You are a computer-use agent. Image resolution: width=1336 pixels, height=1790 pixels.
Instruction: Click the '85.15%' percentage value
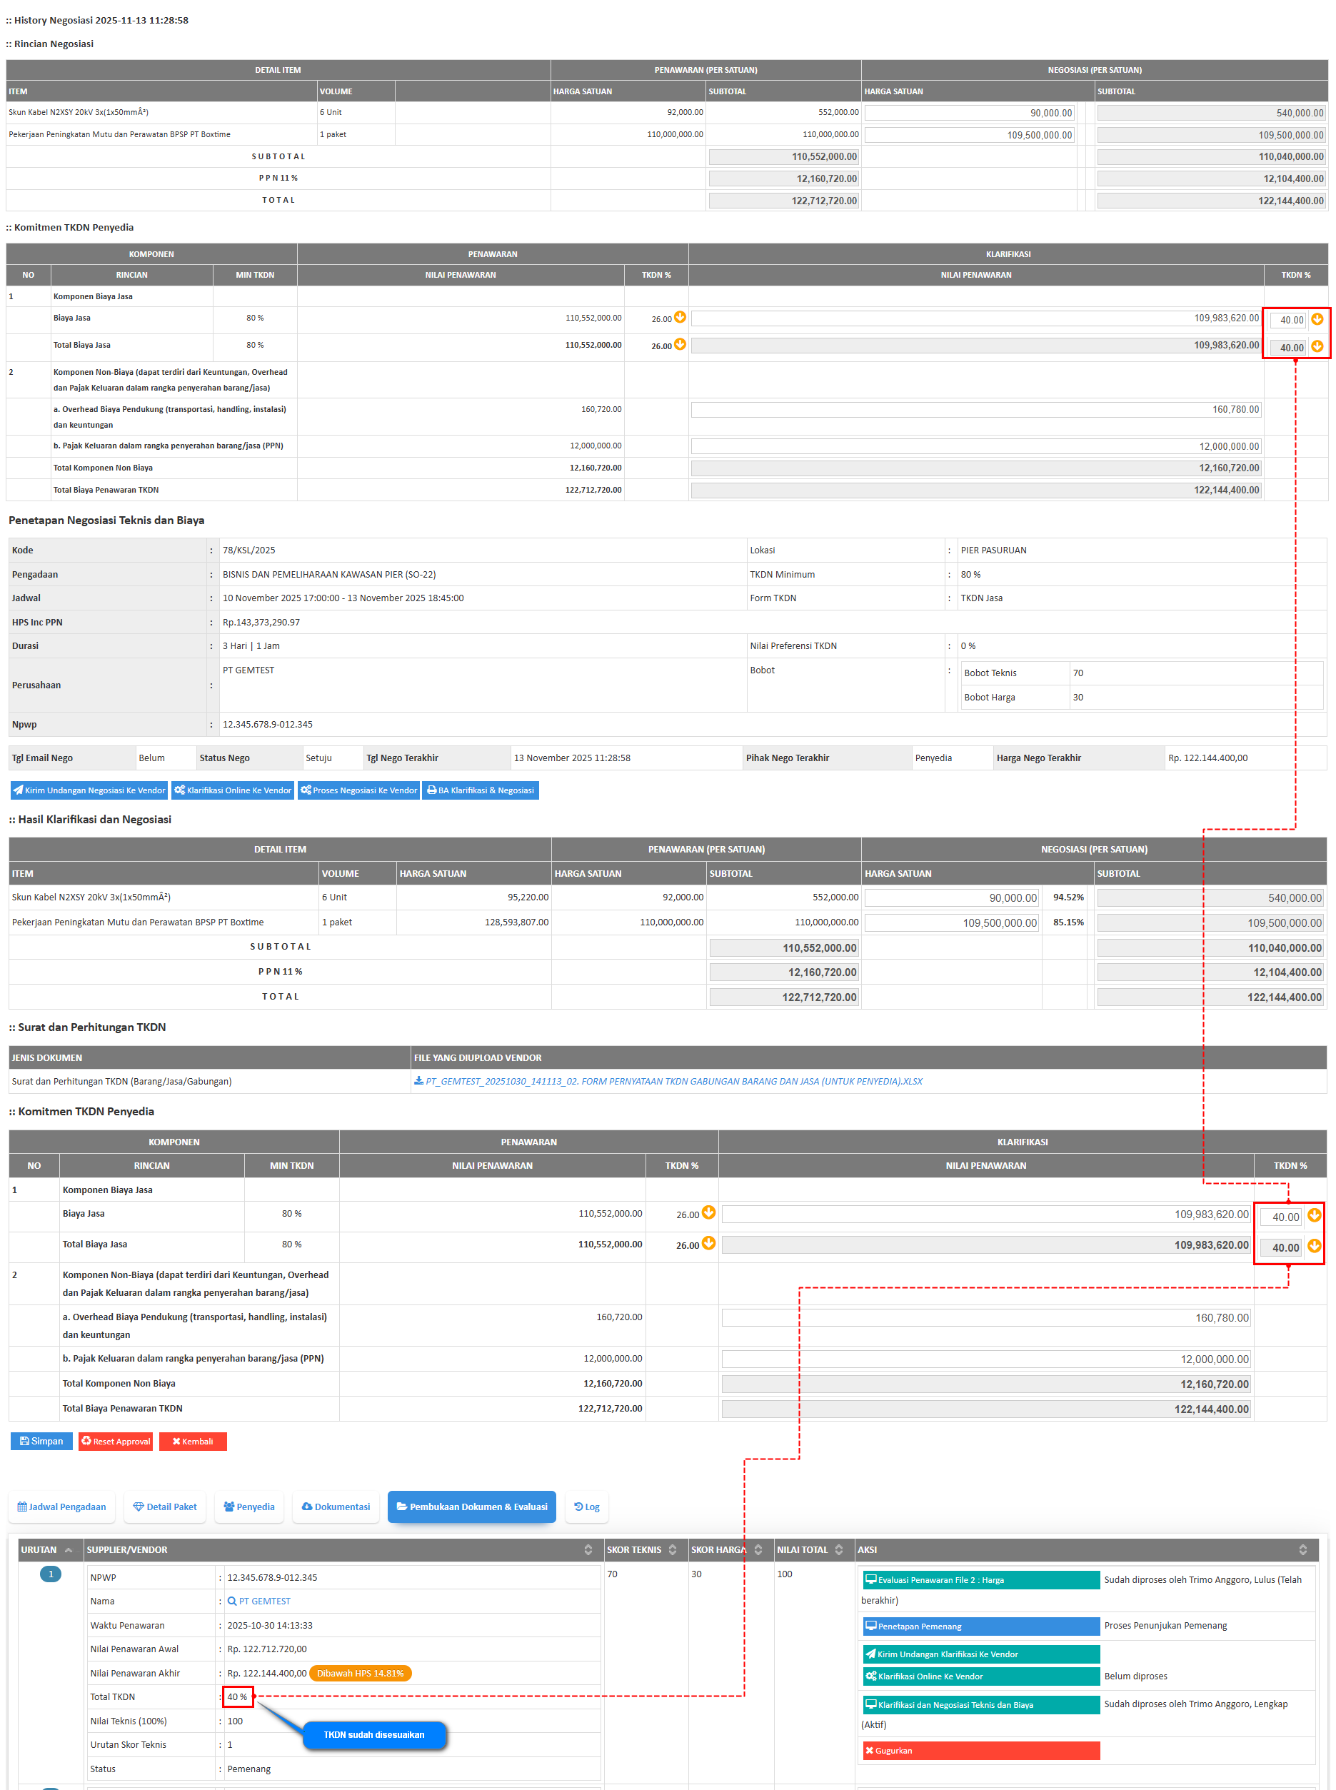(1068, 922)
